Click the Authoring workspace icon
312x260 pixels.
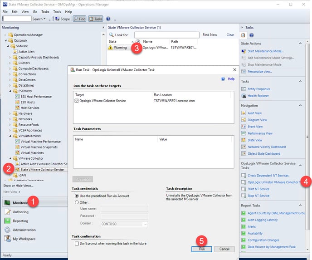8,212
